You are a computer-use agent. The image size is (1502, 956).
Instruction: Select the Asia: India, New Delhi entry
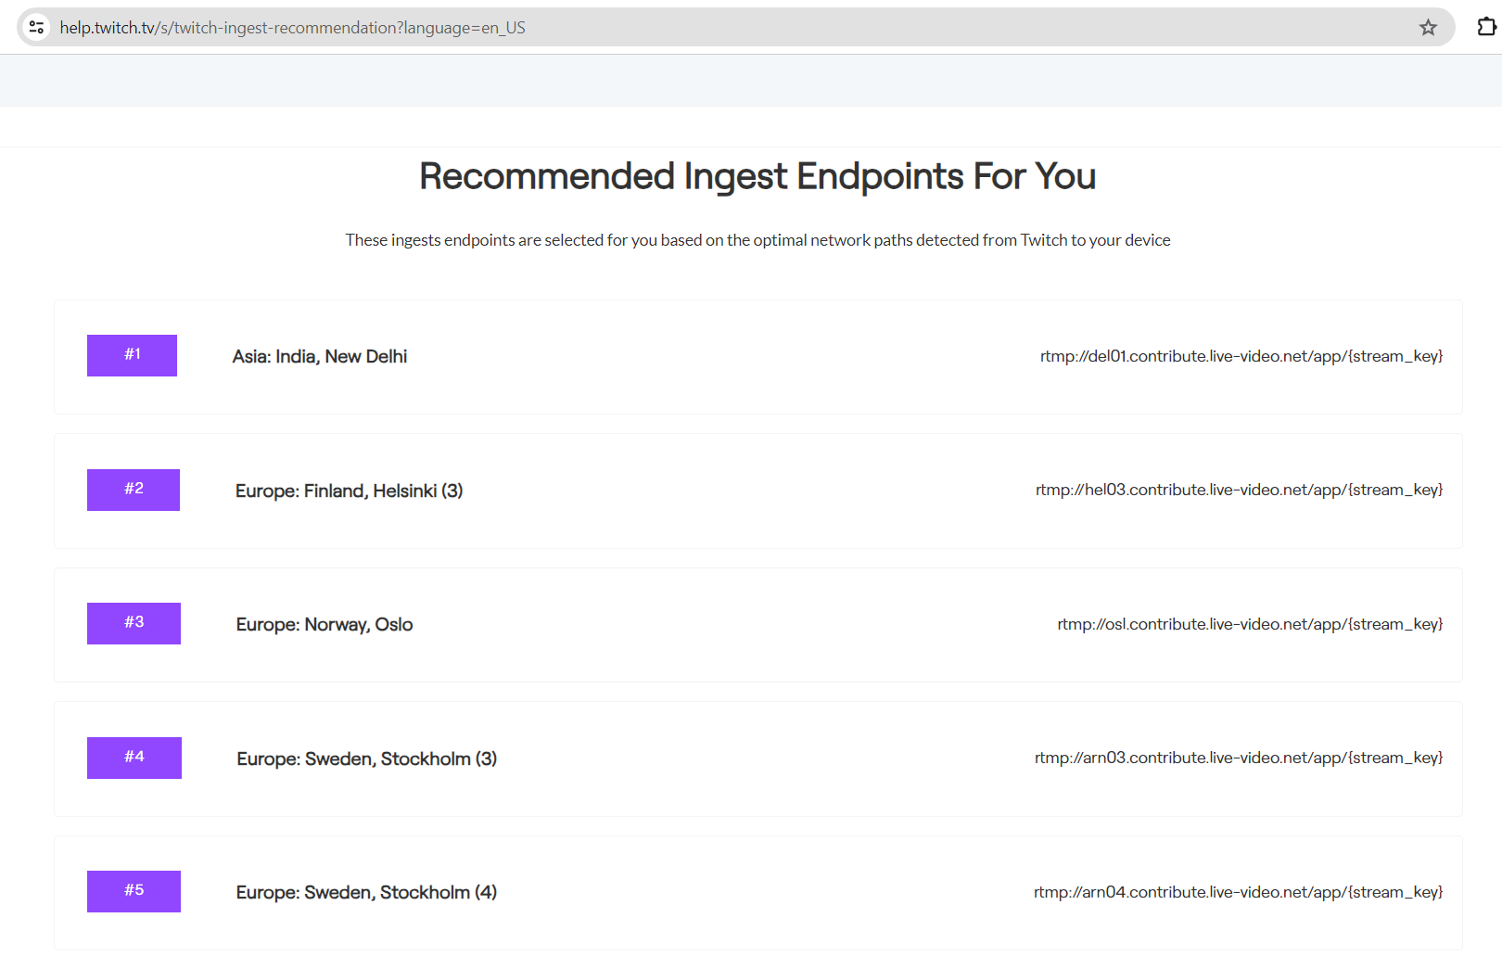point(320,357)
